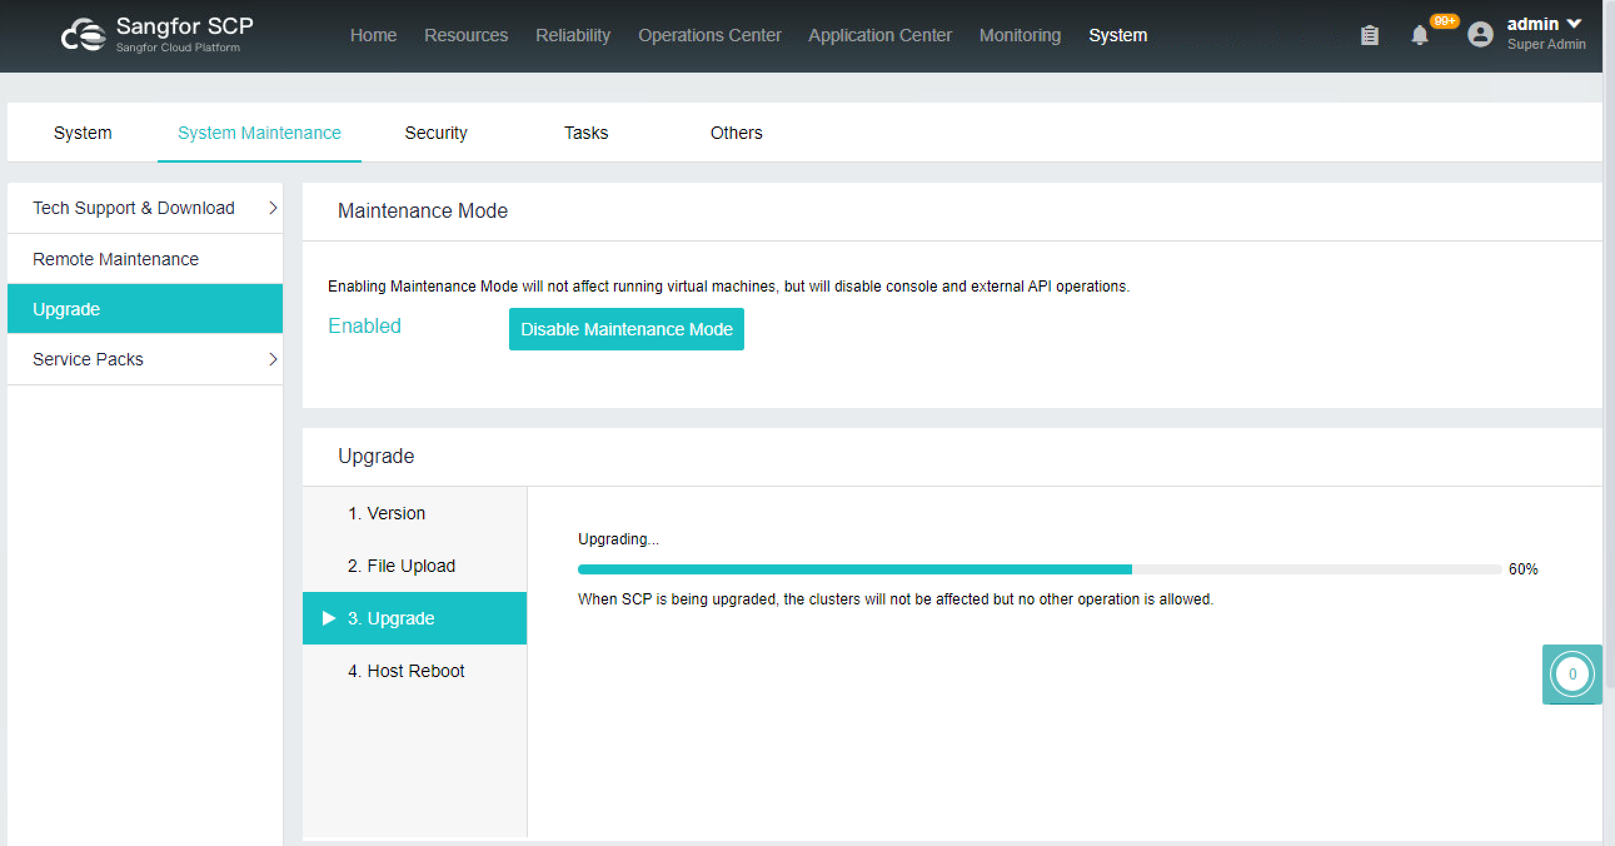1615x846 pixels.
Task: Select step 2. File Upload
Action: 415,566
